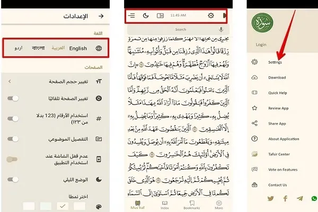The width and height of the screenshot is (318, 212).
Task: Select বাংলা language option
Action: click(x=38, y=48)
